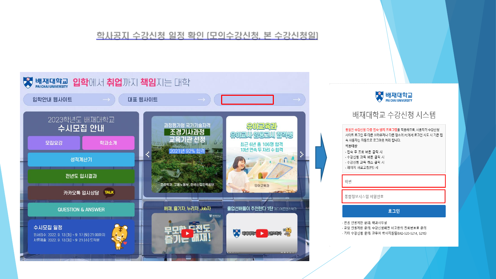Click the 서류제출 date line
This screenshot has height=279, width=496.
[x=66, y=240]
